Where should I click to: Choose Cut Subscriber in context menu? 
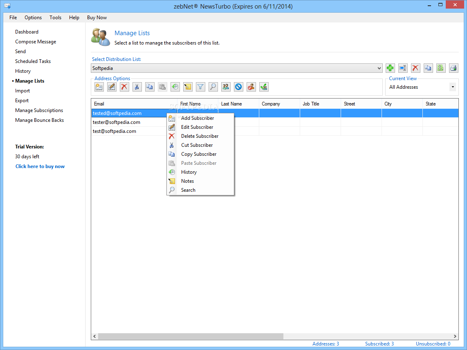200,145
